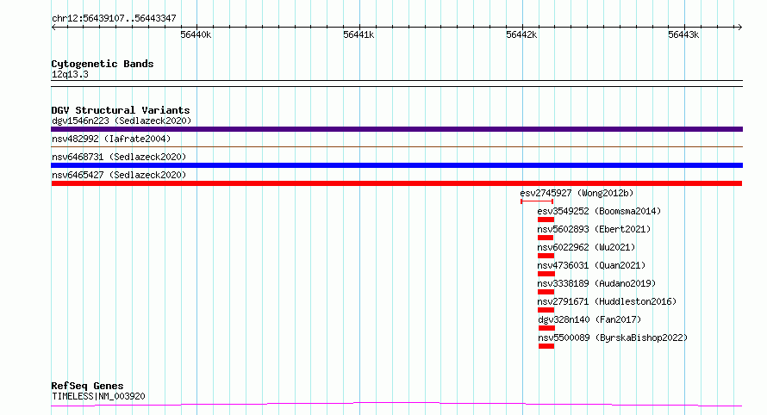The height and width of the screenshot is (415, 767).
Task: Click the magenta TIMELESS gene line
Action: tap(396, 404)
